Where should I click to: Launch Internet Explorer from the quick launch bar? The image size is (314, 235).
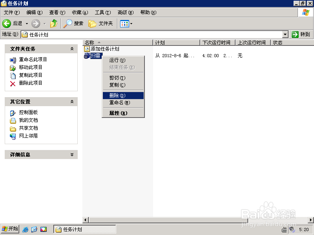click(x=26, y=229)
